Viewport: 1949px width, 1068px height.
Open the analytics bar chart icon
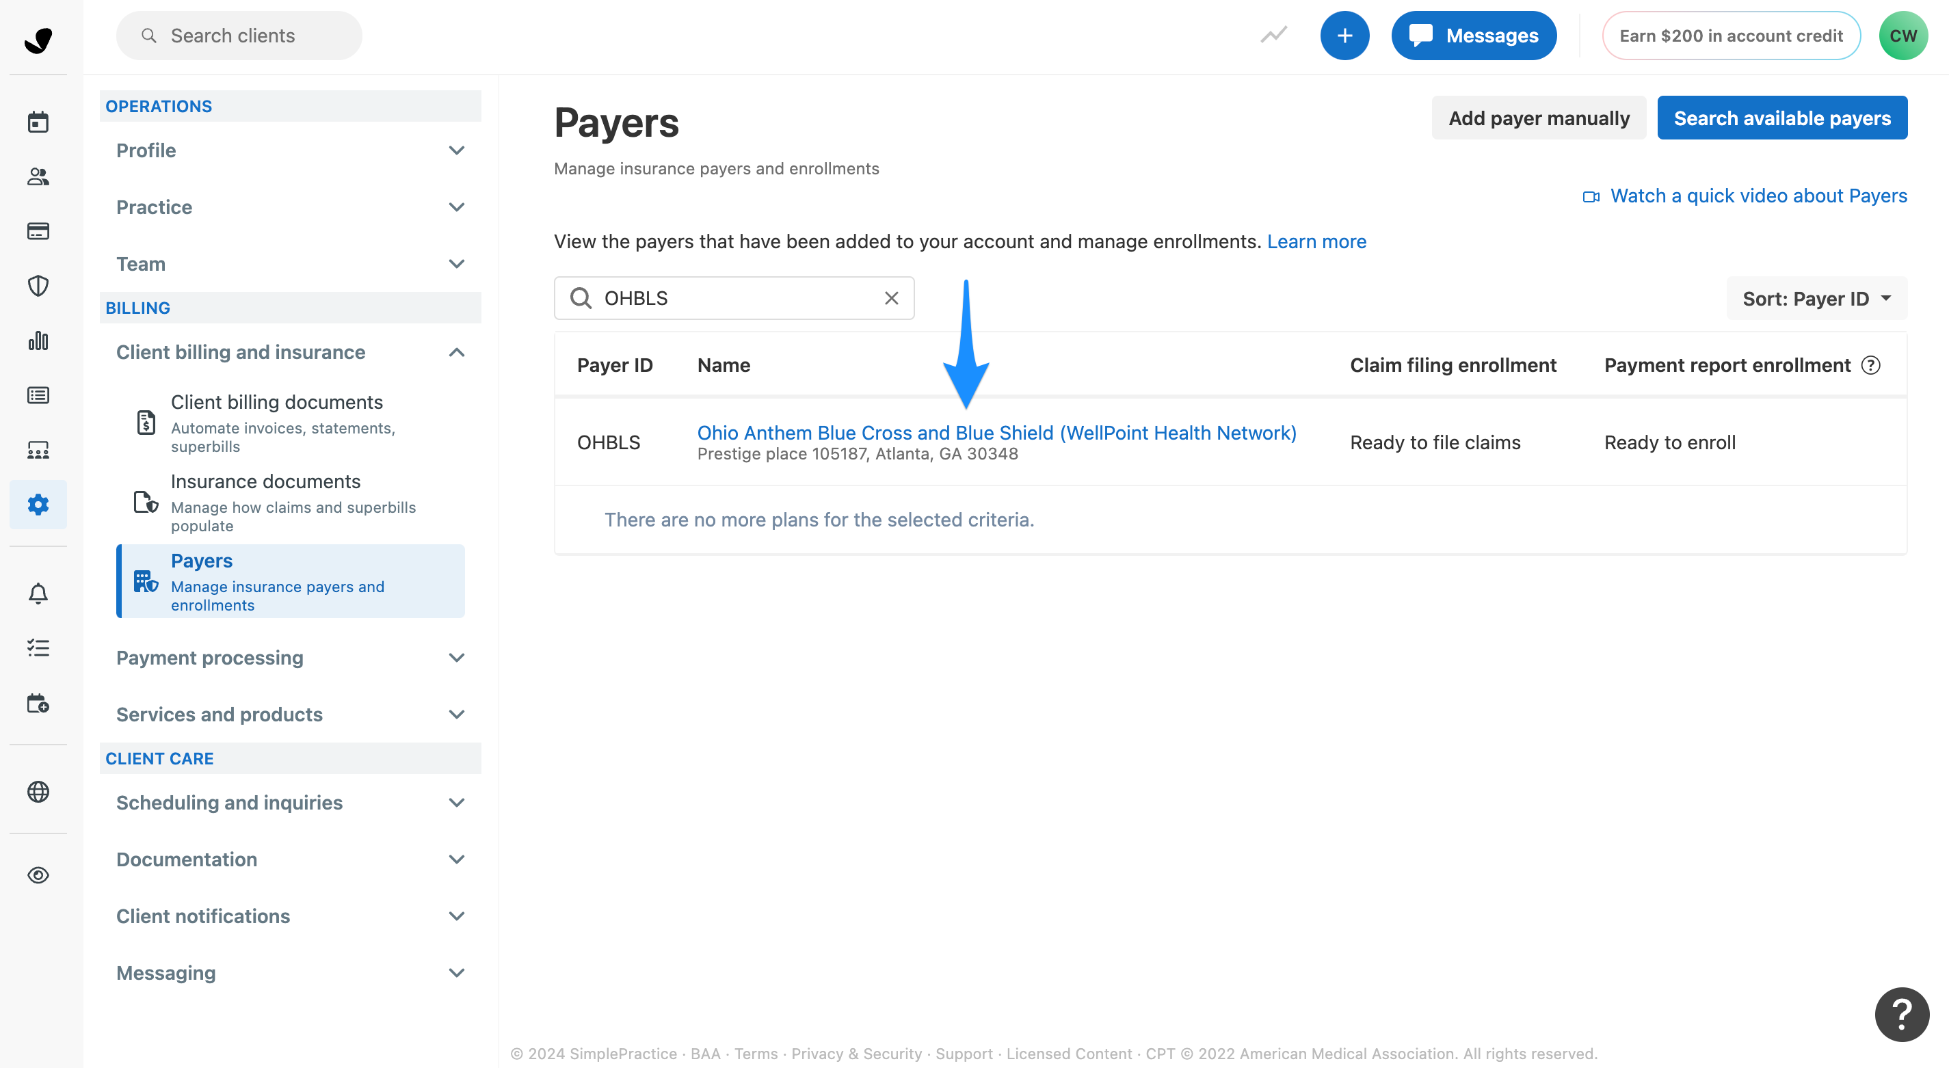[38, 341]
